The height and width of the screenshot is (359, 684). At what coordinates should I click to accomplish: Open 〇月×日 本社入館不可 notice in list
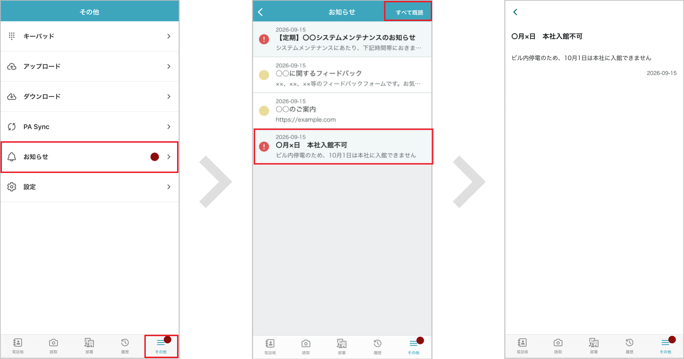pyautogui.click(x=343, y=146)
